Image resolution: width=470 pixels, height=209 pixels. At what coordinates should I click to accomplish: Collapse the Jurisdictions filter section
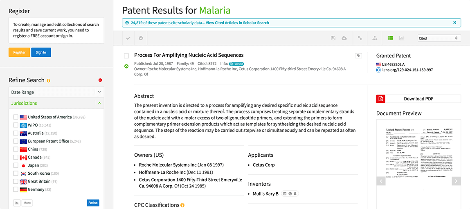99,103
